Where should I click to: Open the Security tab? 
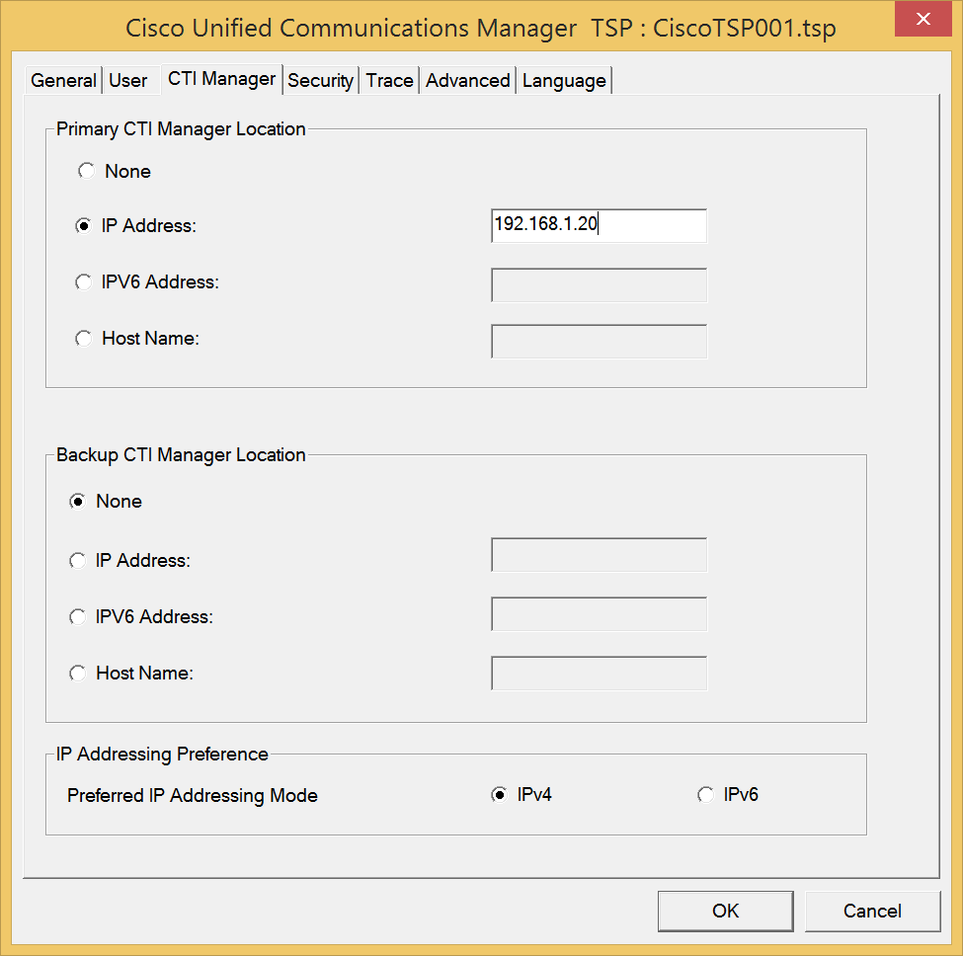pyautogui.click(x=321, y=80)
